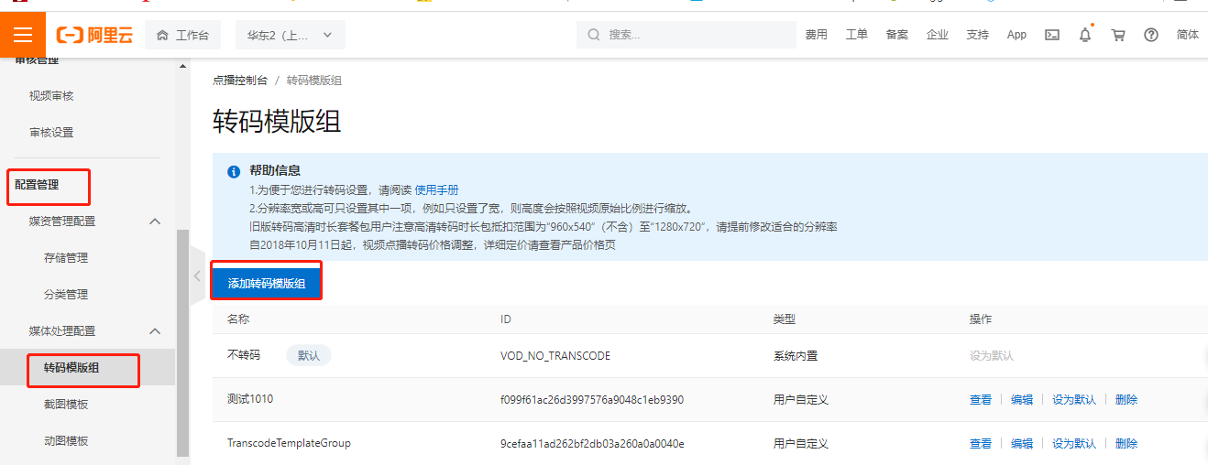This screenshot has width=1208, height=465.
Task: Switch language via 简体
Action: click(x=1188, y=35)
